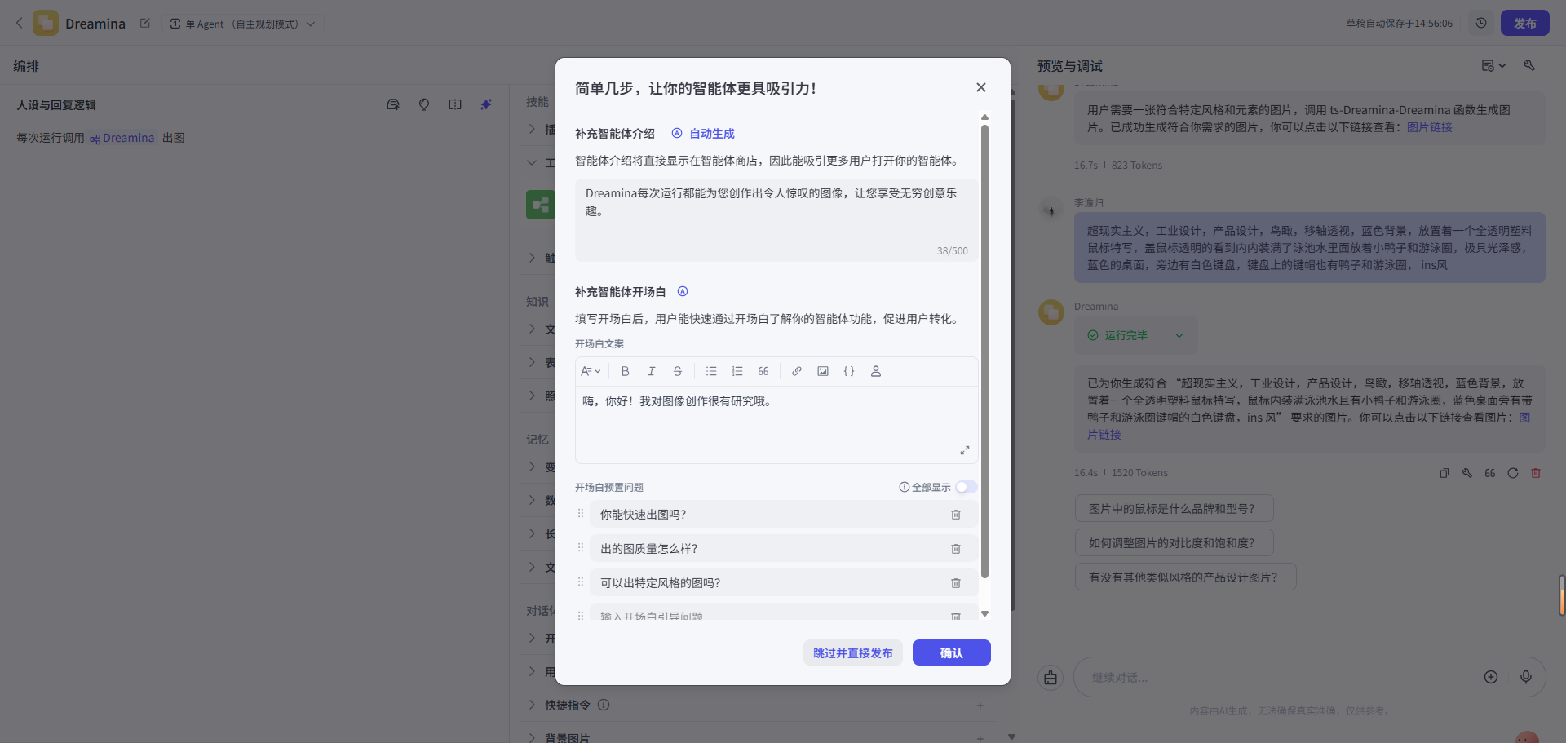Click the 发布 publish button

pos(1524,23)
